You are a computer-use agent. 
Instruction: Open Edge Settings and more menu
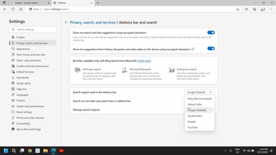coord(271,9)
